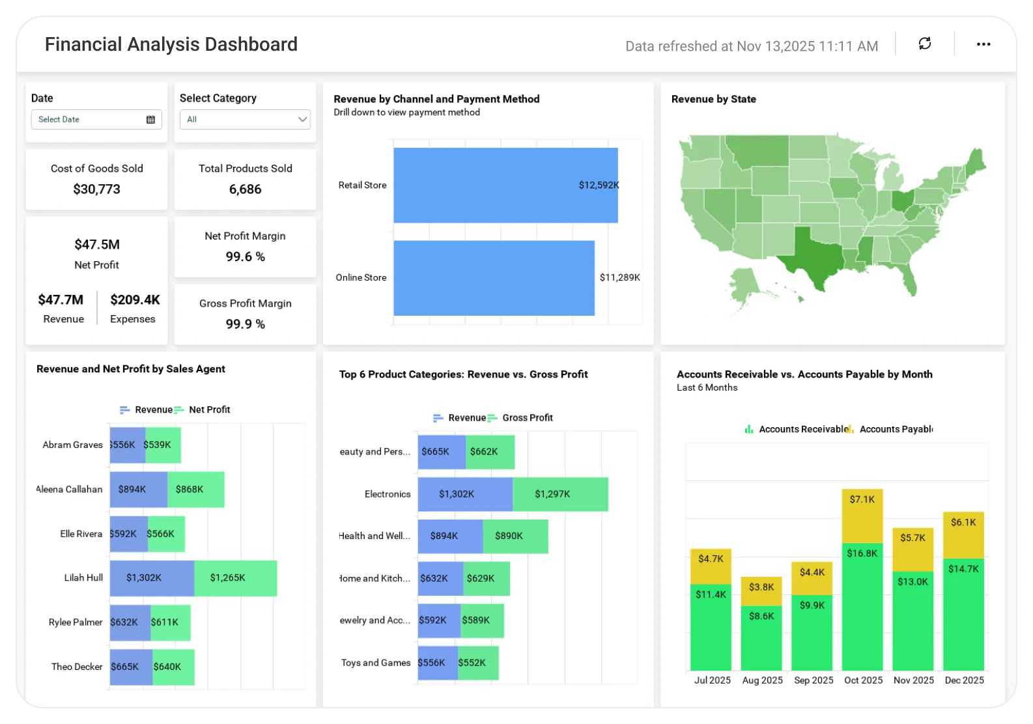Click the 'Rylee Palmer' axis label
The width and height of the screenshot is (1033, 724).
[x=76, y=622]
